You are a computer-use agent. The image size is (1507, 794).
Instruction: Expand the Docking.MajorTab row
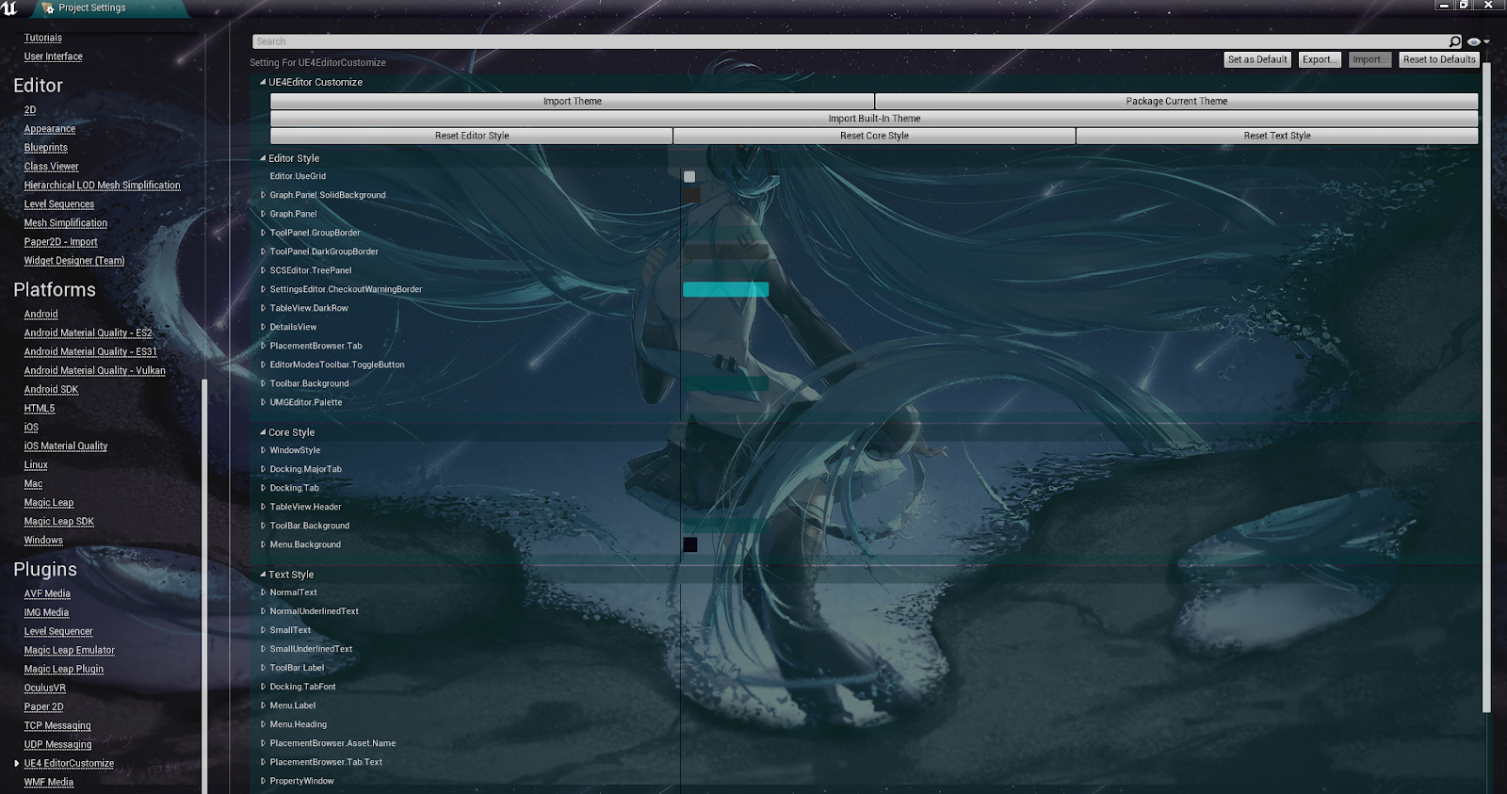tap(263, 469)
